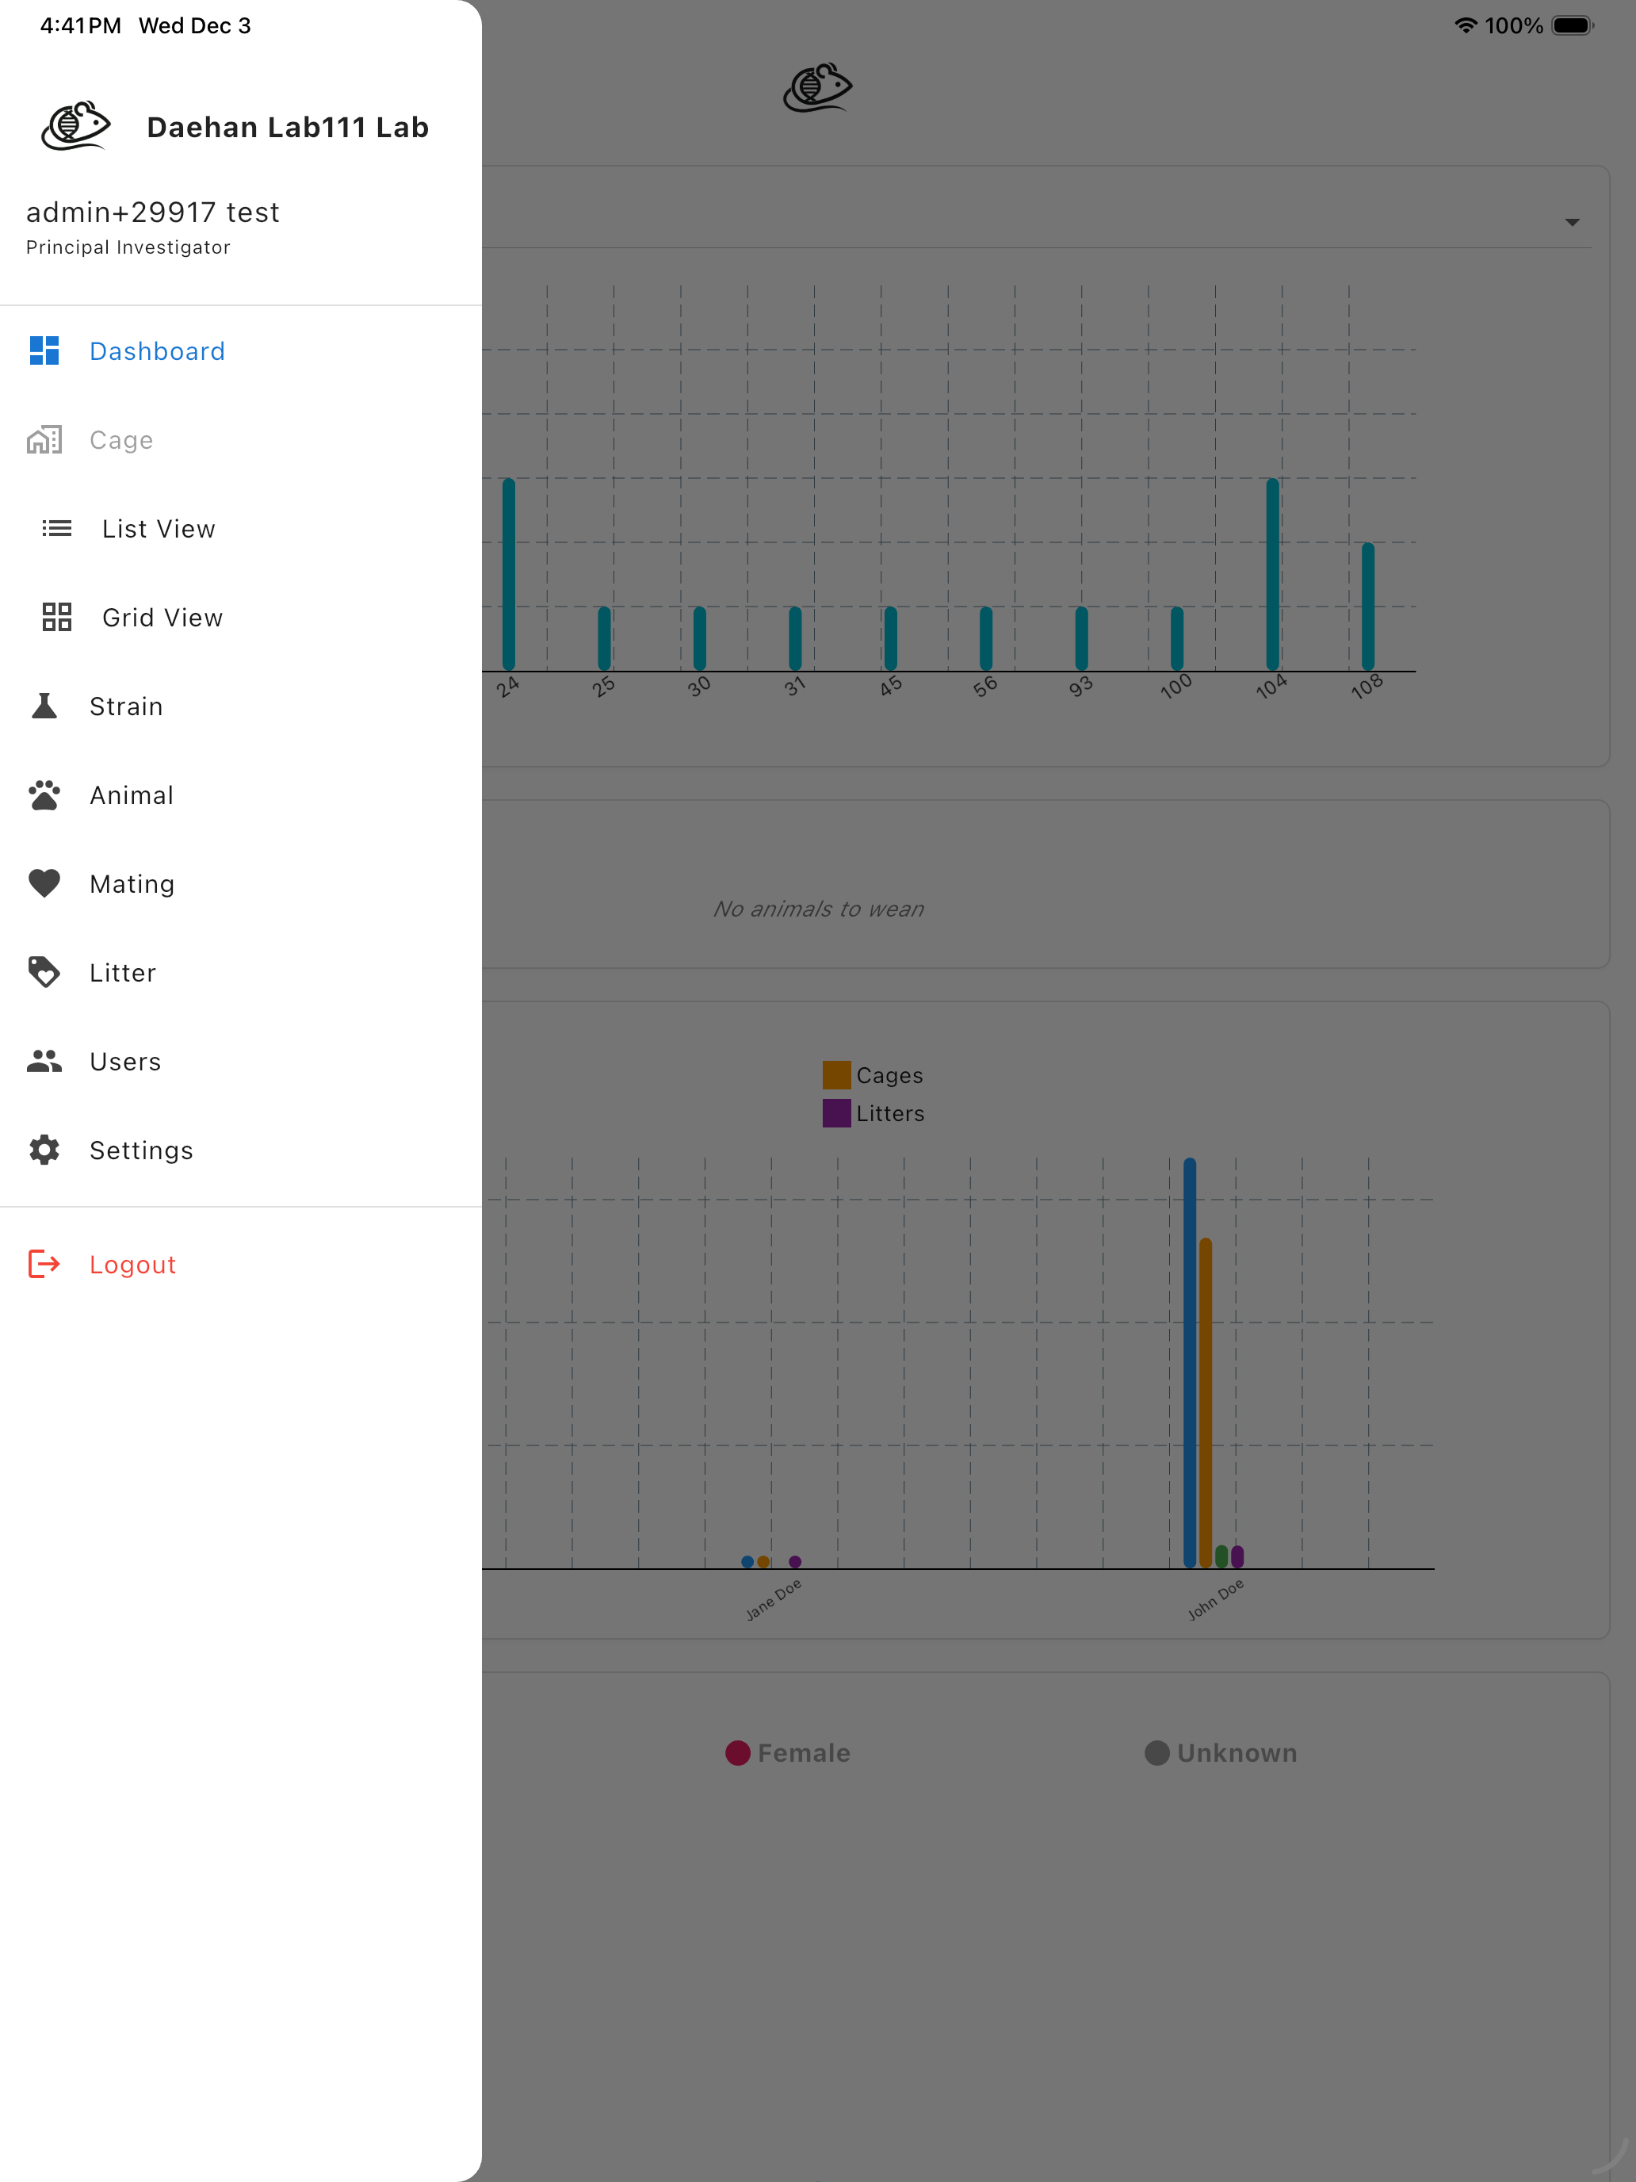Open the Users section
Screen dimensions: 1636x2182
click(x=241, y=1060)
